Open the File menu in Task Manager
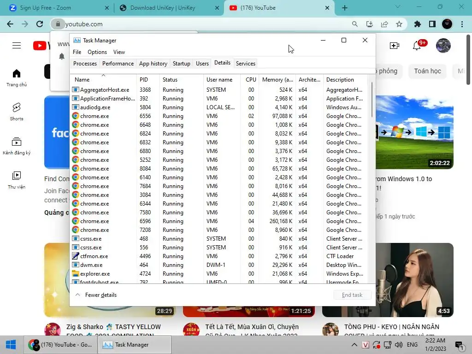Viewport: 472px width, 354px height. 77,52
